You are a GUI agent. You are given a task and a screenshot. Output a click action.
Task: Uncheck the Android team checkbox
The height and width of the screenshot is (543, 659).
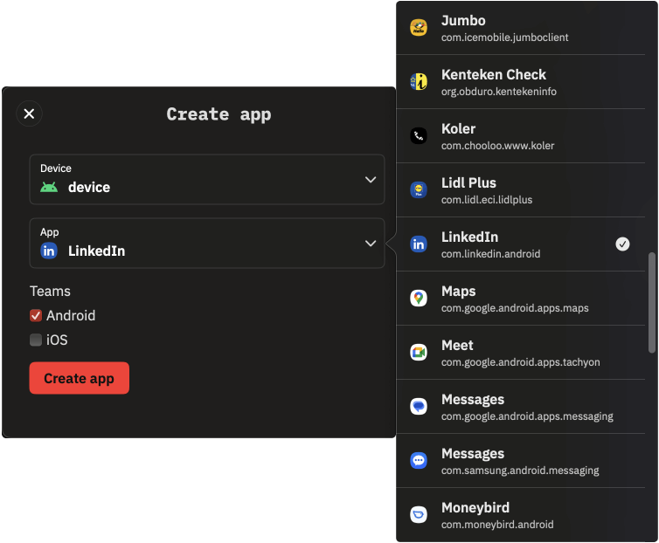coord(36,315)
